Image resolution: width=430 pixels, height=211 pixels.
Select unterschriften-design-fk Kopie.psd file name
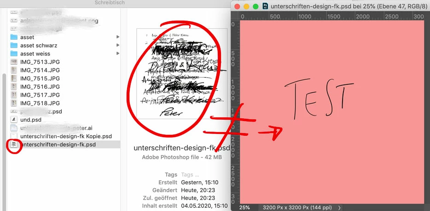[66, 136]
